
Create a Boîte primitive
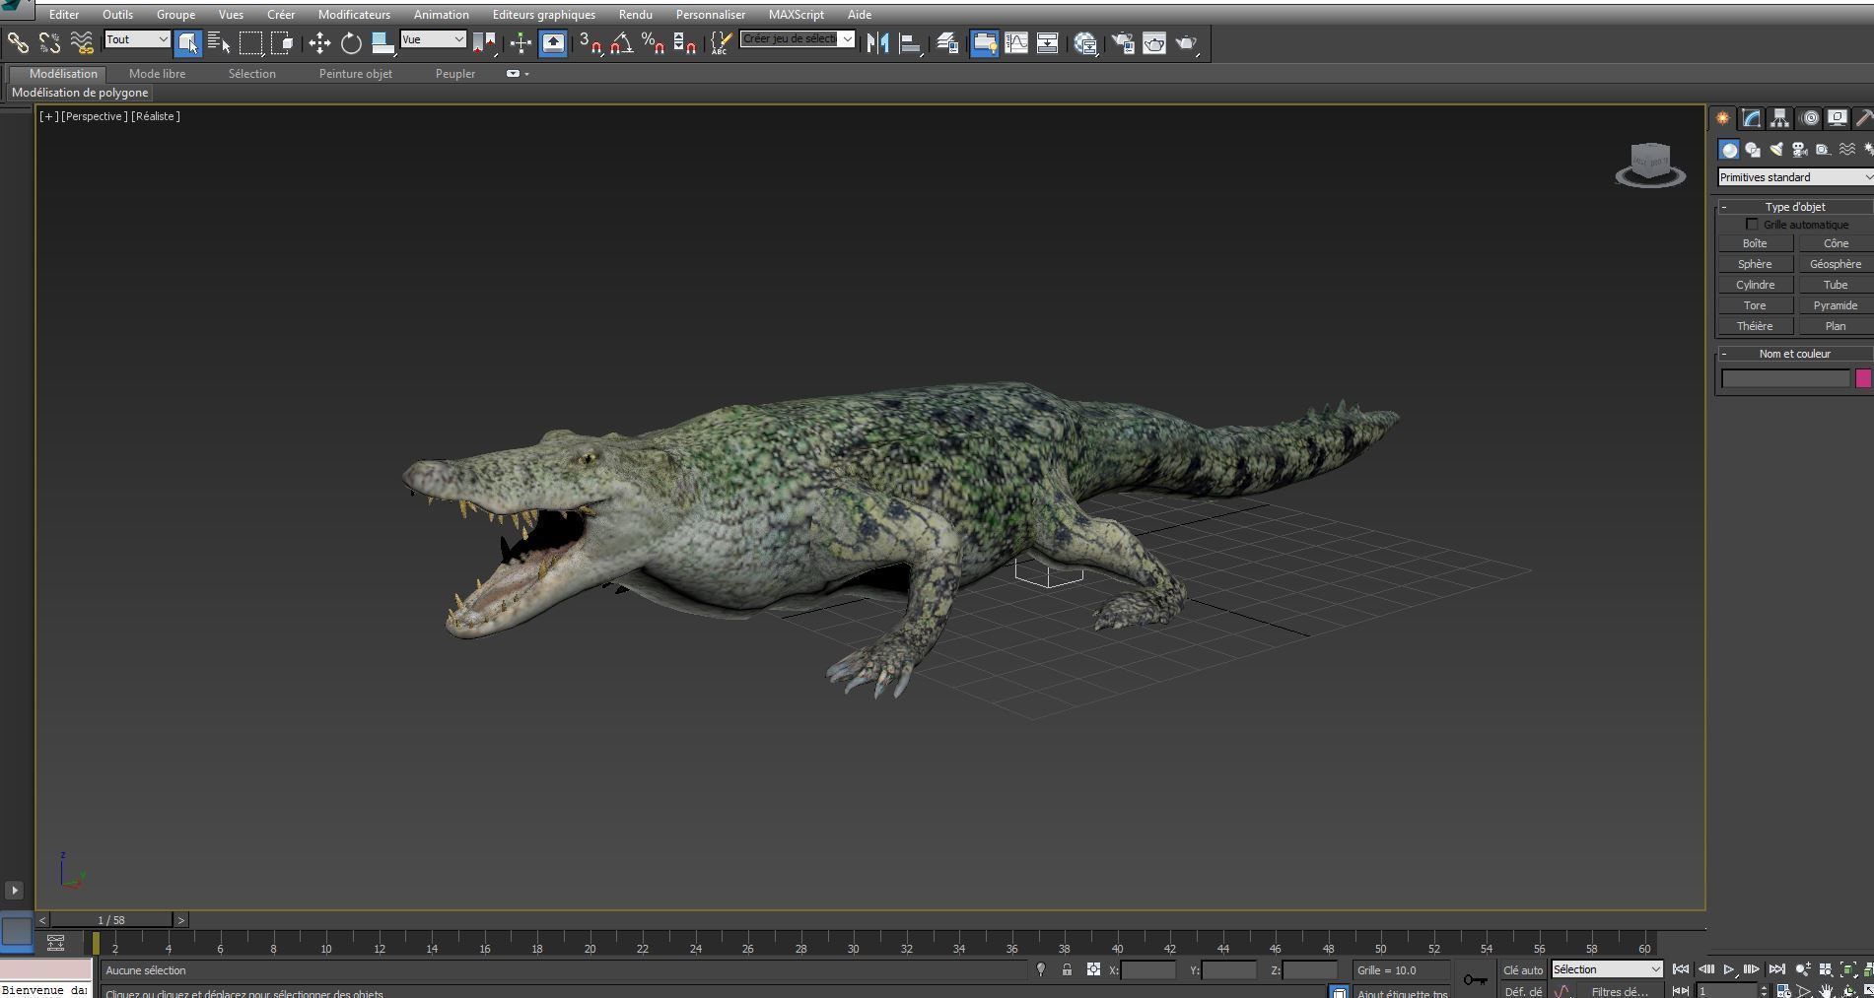point(1755,243)
